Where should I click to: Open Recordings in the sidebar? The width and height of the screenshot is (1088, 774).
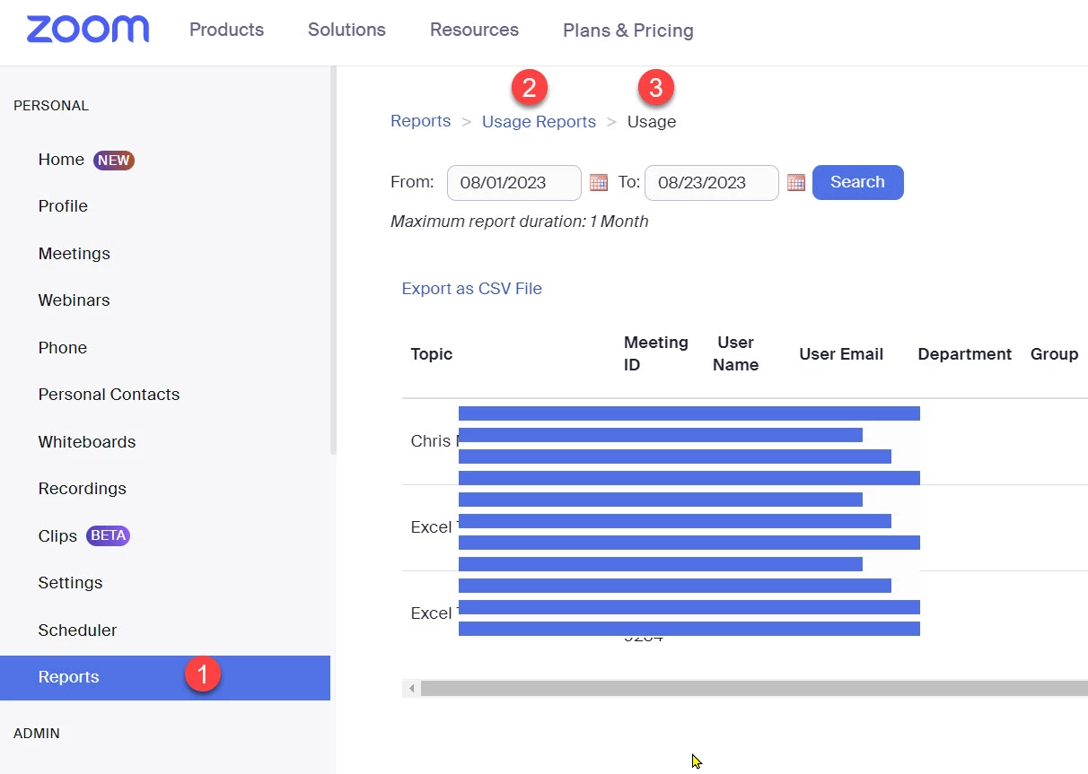pyautogui.click(x=82, y=489)
